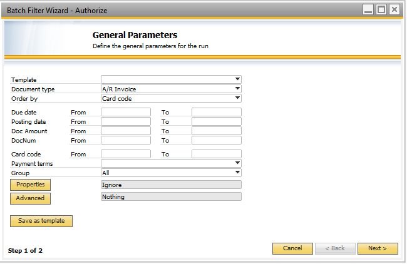Click the Card code From field
Viewport: 407px width, 264px height.
coord(126,154)
